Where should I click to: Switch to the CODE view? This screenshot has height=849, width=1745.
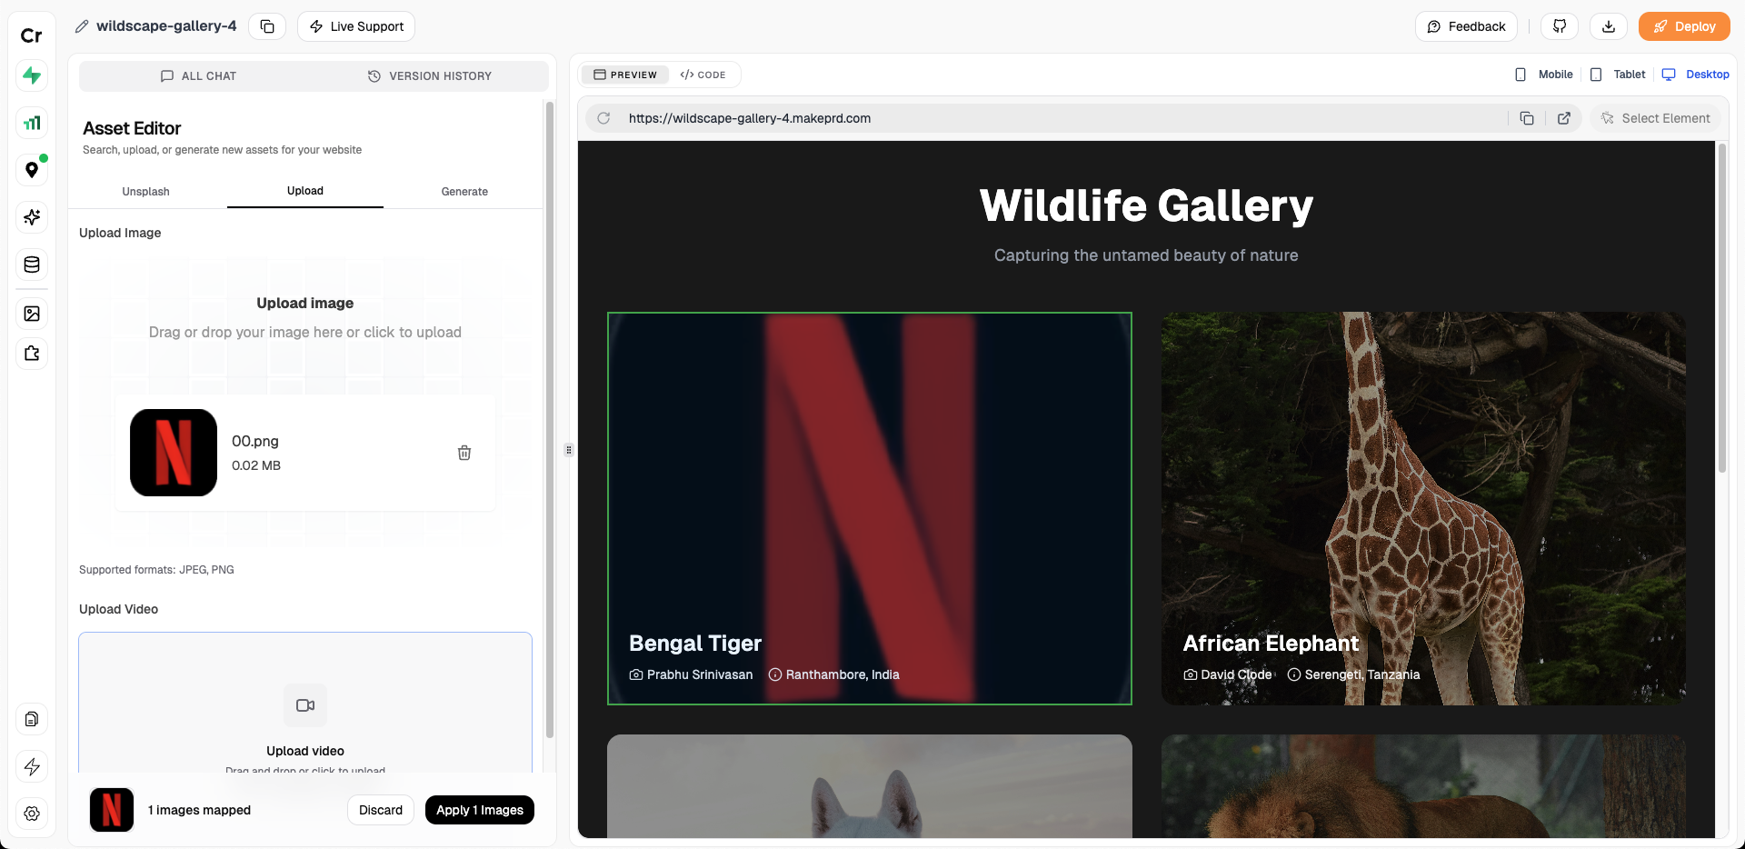pyautogui.click(x=703, y=75)
